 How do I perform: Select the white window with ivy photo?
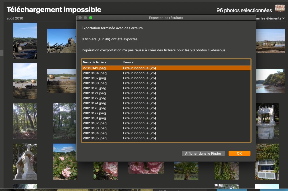(267, 161)
